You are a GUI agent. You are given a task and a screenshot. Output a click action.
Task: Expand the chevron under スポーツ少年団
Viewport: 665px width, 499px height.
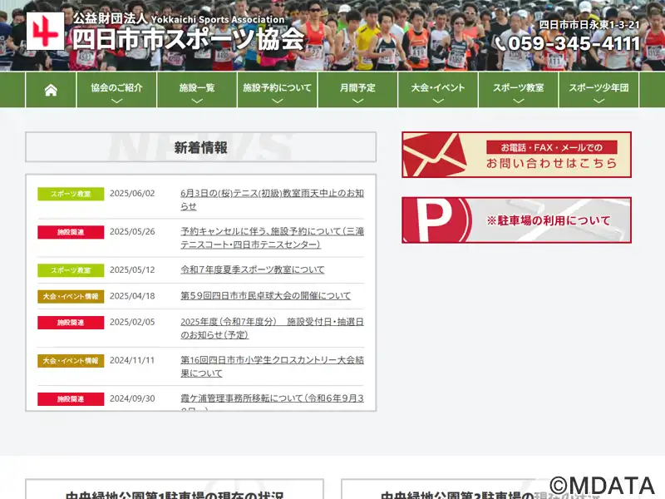pyautogui.click(x=598, y=101)
